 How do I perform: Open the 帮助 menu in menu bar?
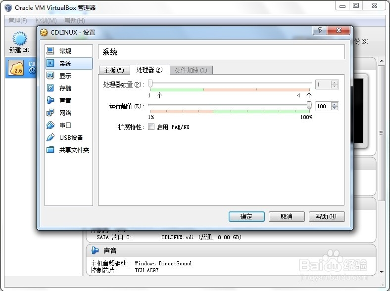click(x=75, y=21)
